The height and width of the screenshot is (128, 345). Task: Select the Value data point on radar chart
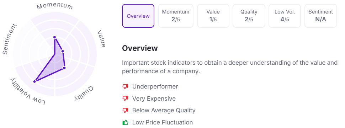coord(63,51)
